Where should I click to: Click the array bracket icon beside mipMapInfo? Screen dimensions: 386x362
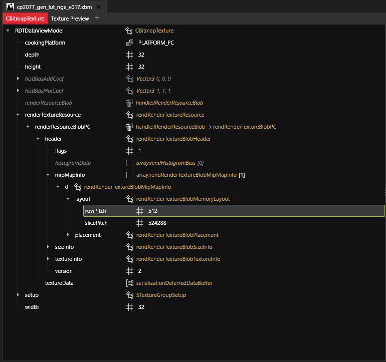tap(129, 175)
